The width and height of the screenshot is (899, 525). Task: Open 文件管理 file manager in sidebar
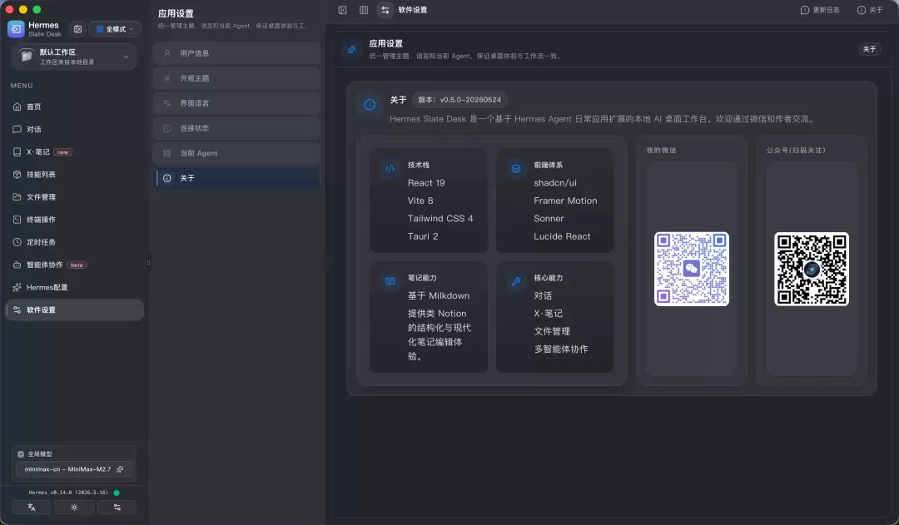click(x=74, y=197)
